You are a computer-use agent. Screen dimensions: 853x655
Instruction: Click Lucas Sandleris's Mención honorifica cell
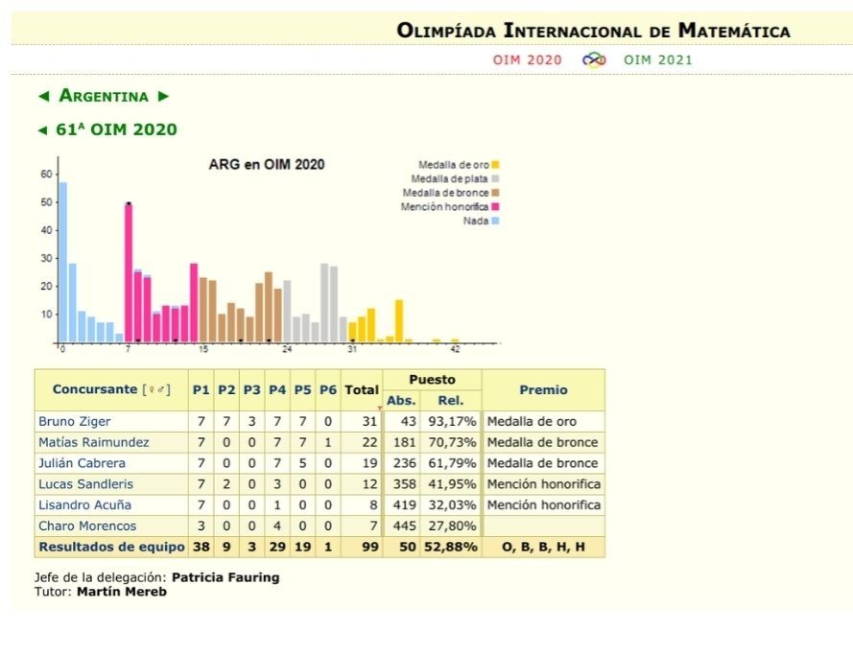543,483
